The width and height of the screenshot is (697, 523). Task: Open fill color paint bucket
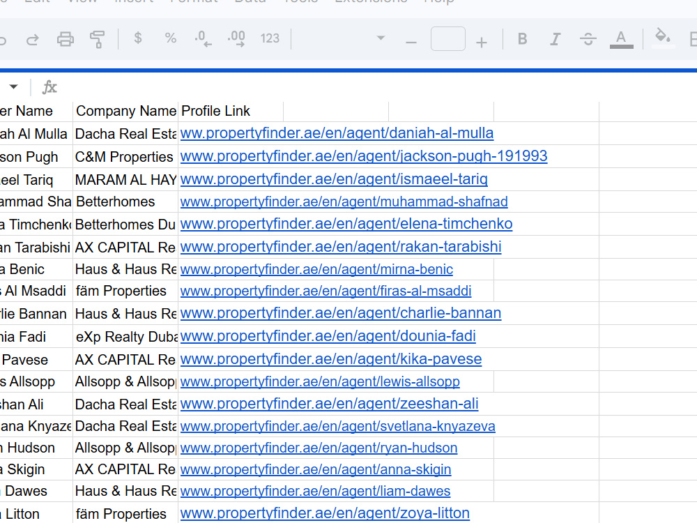[663, 38]
